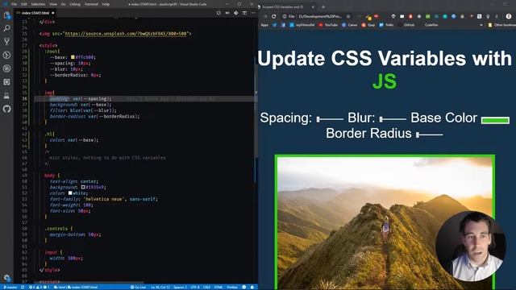This screenshot has width=516, height=290.
Task: Open the Debug menu
Action: pyautogui.click(x=75, y=4)
